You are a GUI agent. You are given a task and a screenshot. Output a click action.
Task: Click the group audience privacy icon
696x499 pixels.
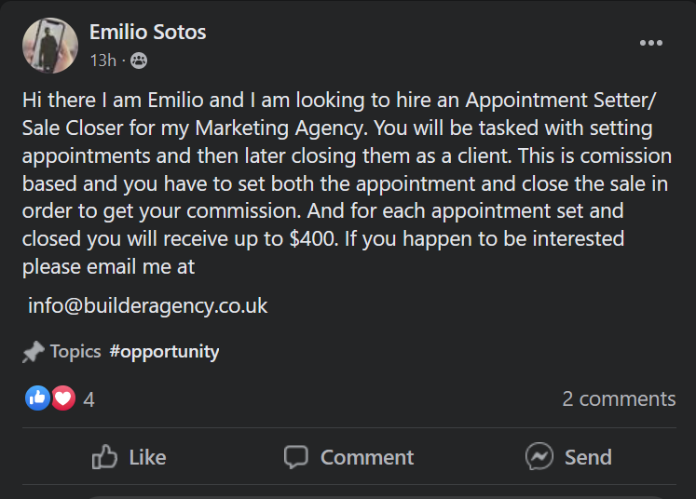(x=139, y=61)
